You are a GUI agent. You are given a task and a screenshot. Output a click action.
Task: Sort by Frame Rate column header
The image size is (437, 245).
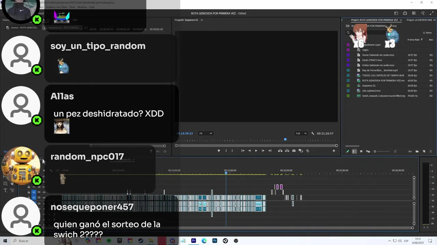click(413, 40)
